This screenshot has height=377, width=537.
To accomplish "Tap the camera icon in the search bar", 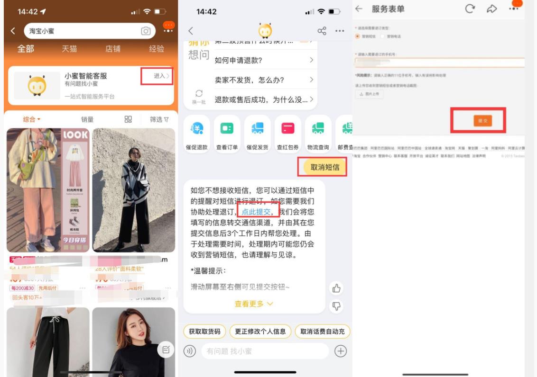I will 146,31.
